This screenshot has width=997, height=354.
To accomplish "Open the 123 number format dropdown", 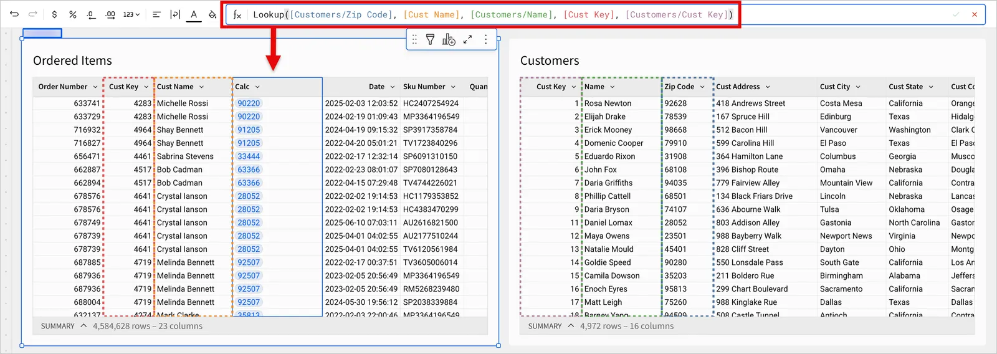I will tap(131, 14).
